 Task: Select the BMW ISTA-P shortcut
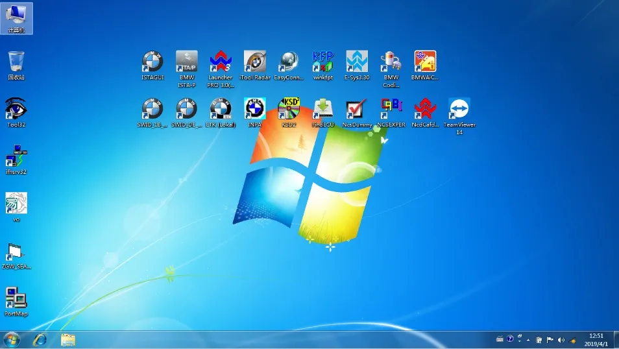pyautogui.click(x=187, y=62)
